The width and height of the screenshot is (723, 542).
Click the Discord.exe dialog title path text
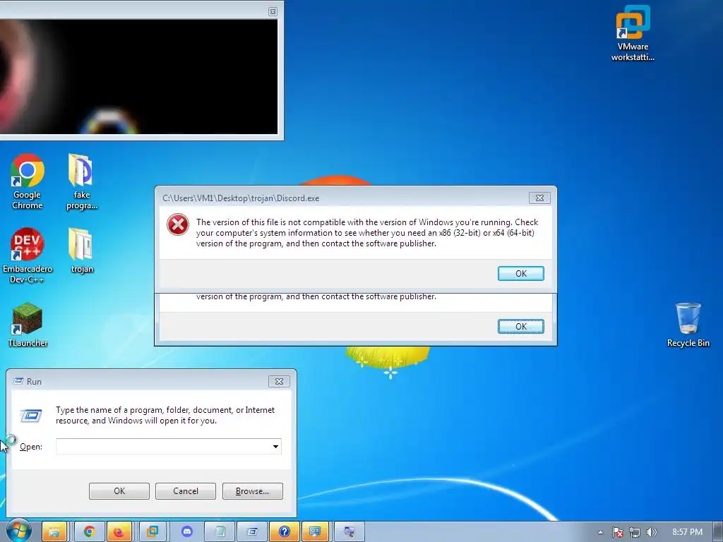[x=241, y=198]
